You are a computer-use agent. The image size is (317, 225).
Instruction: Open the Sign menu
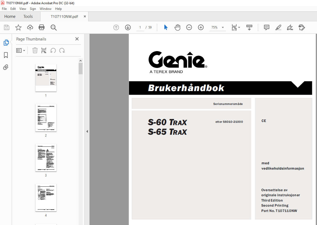(33, 9)
